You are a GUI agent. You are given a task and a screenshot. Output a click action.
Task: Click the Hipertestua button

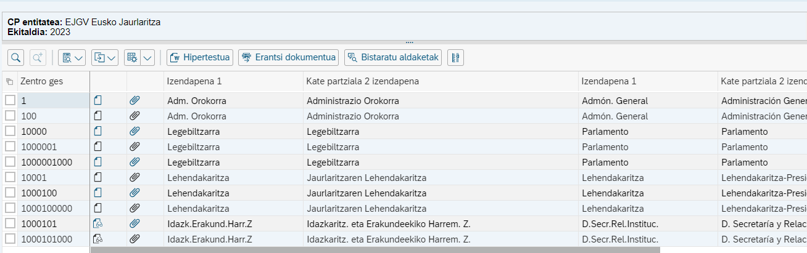click(199, 58)
